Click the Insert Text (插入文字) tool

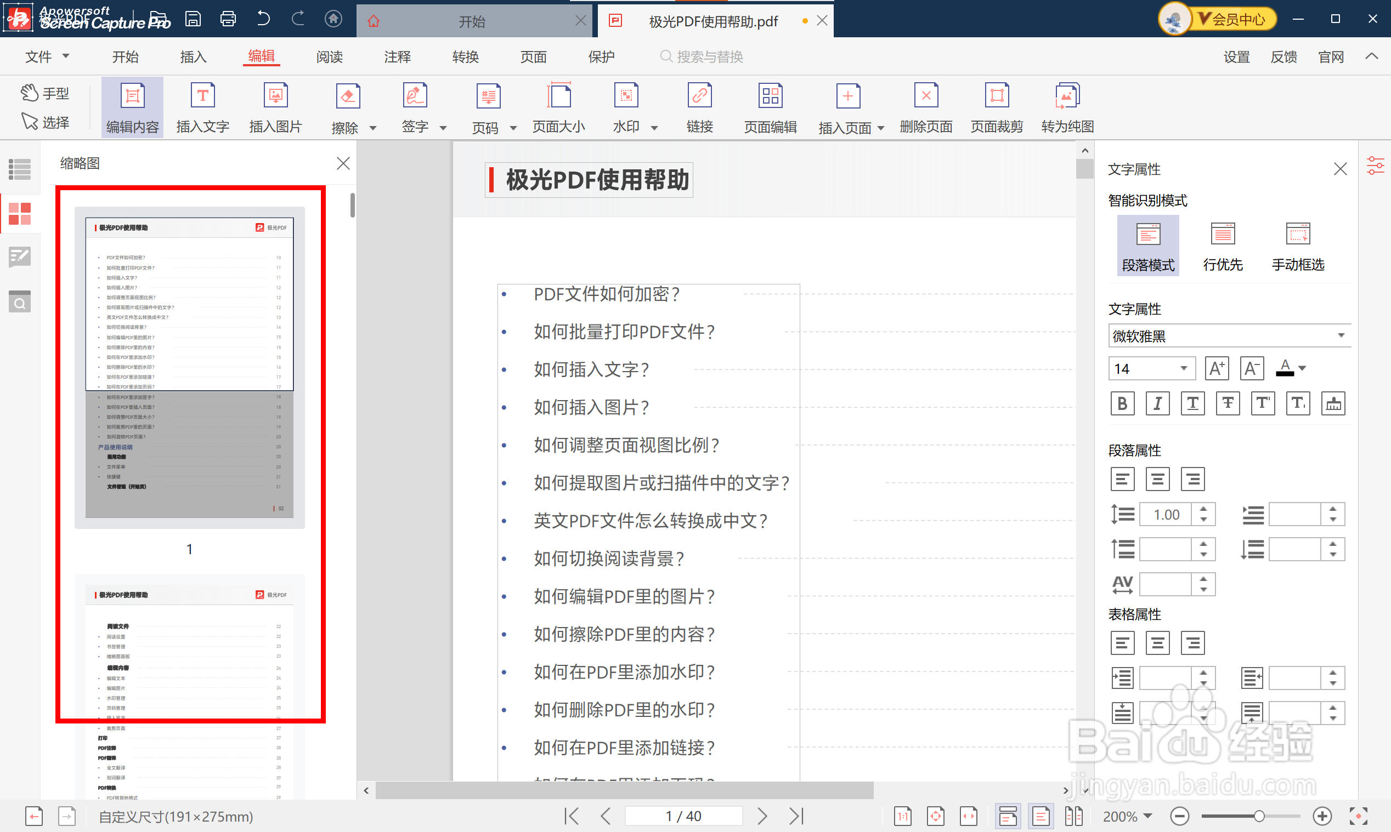(x=202, y=107)
